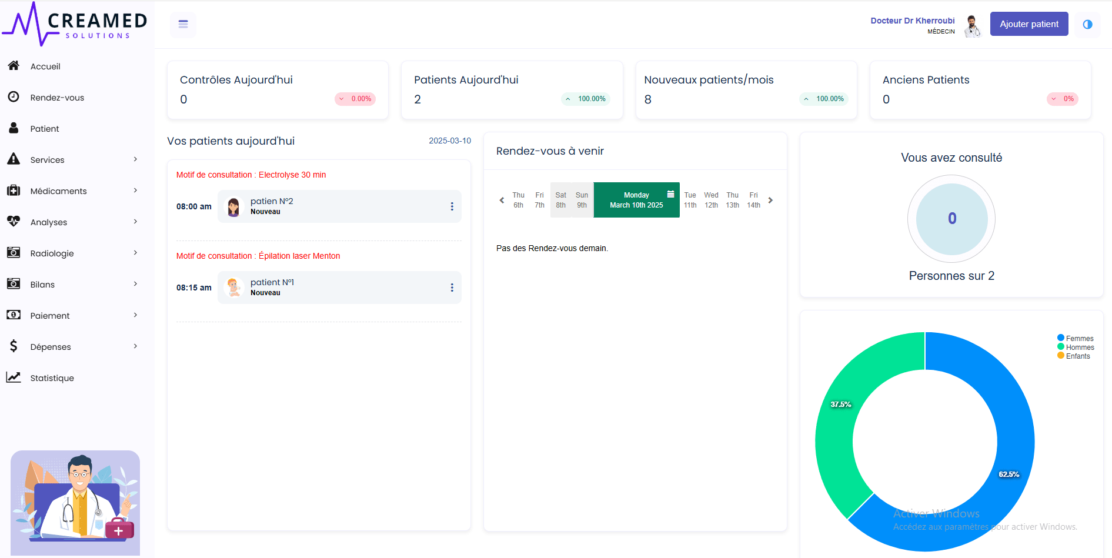Screen dimensions: 1112x558
Task: Open the Radiologie menu label
Action: pyautogui.click(x=52, y=253)
